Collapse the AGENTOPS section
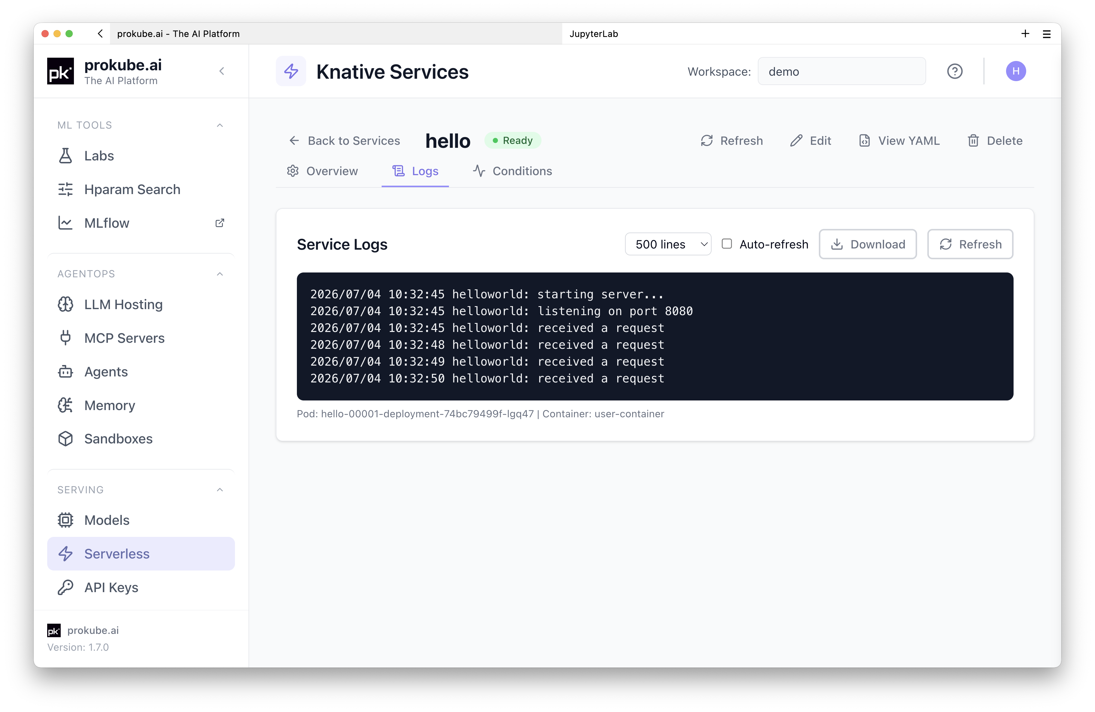Image resolution: width=1095 pixels, height=712 pixels. click(x=220, y=274)
